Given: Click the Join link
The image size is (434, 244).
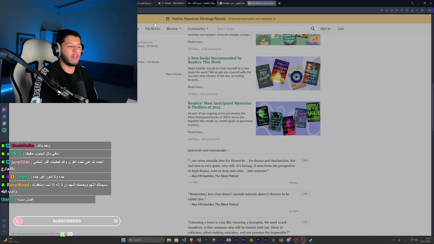Looking at the screenshot, I should 340,29.
